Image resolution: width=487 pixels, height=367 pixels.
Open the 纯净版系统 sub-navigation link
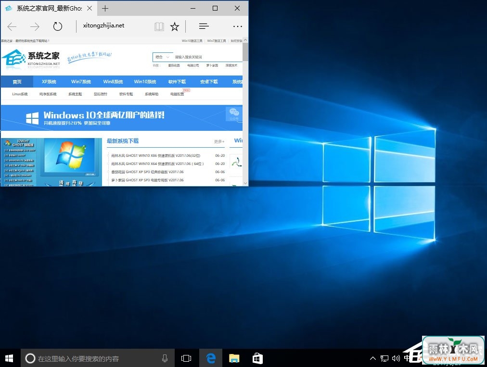coord(48,94)
